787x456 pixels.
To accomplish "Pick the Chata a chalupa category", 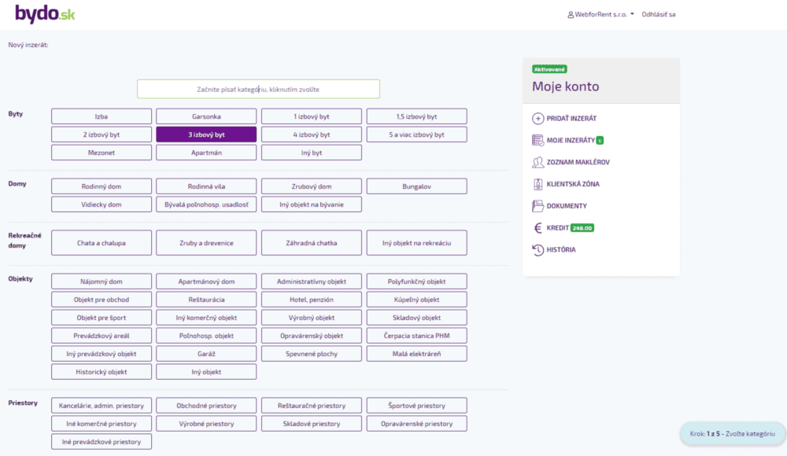I will tap(102, 243).
